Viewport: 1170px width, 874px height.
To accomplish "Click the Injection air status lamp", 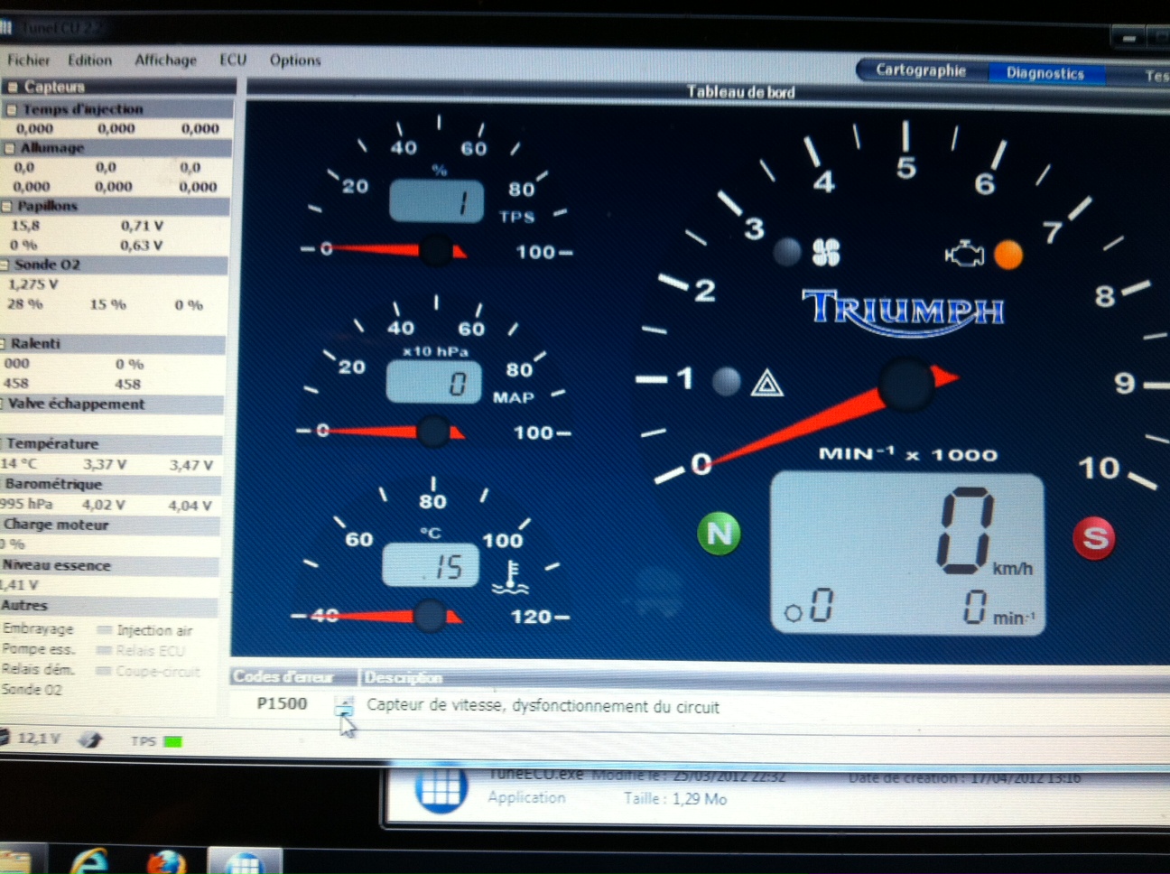I will (105, 630).
